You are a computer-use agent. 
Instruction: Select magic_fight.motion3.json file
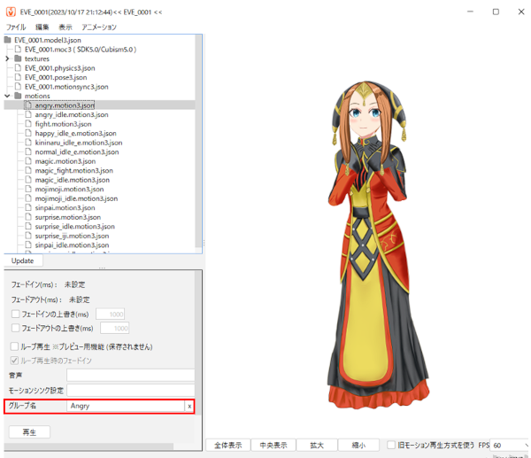coord(73,170)
